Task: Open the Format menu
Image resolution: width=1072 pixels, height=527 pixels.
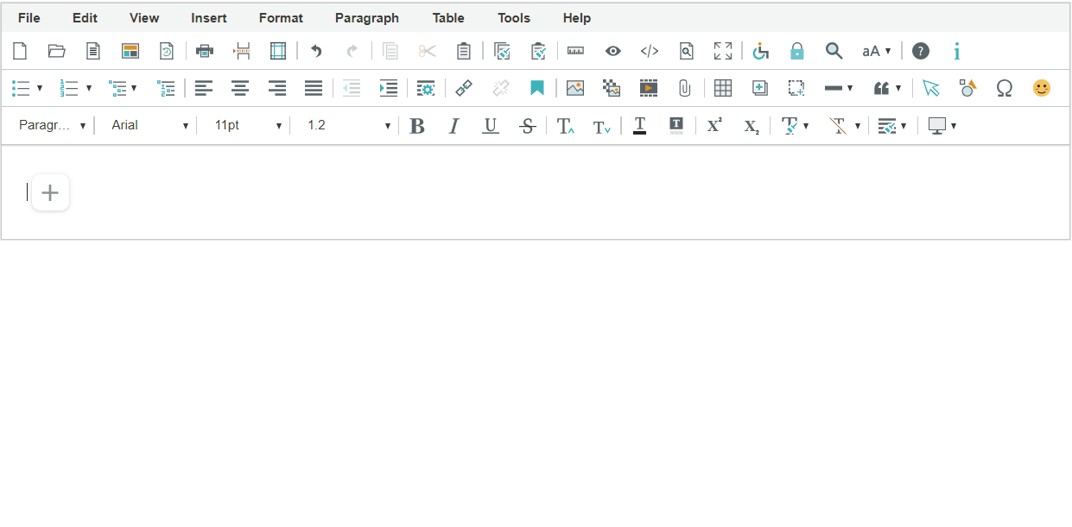Action: (281, 18)
